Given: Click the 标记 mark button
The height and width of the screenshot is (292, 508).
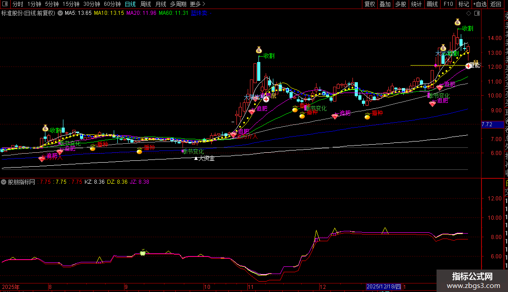Looking at the screenshot, I should [x=463, y=4].
